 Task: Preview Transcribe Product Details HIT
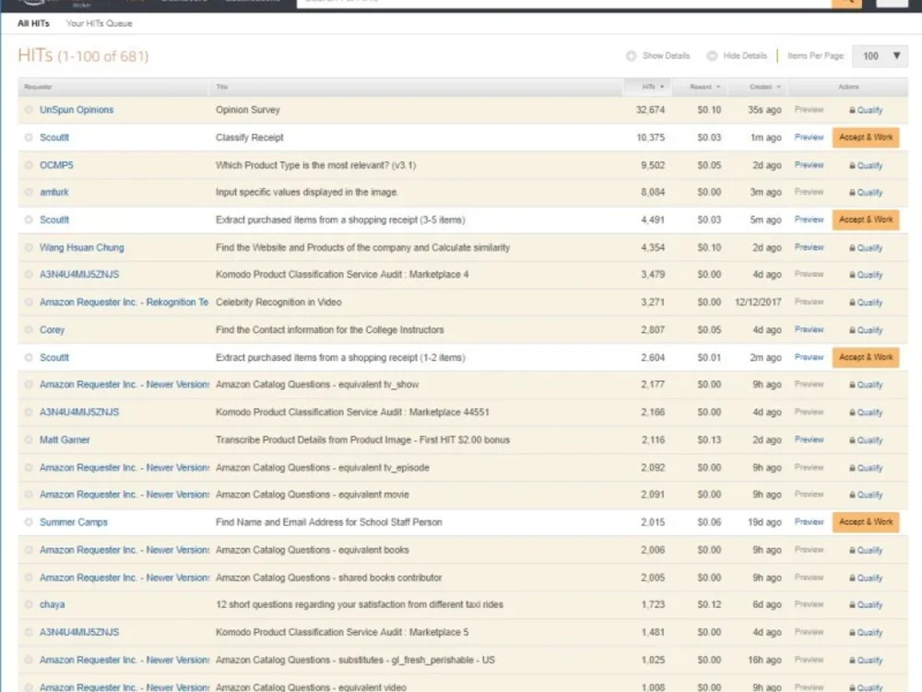(810, 439)
